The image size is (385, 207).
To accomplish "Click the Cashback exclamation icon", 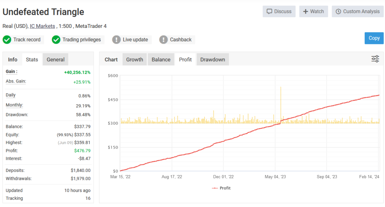I will [164, 40].
